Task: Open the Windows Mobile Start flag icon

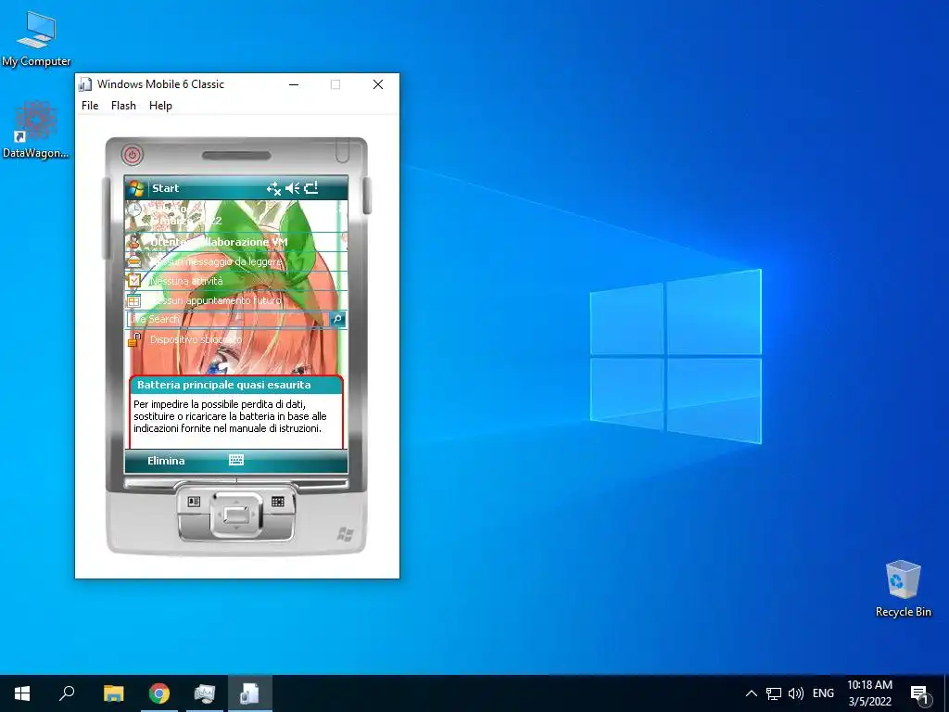Action: tap(136, 188)
